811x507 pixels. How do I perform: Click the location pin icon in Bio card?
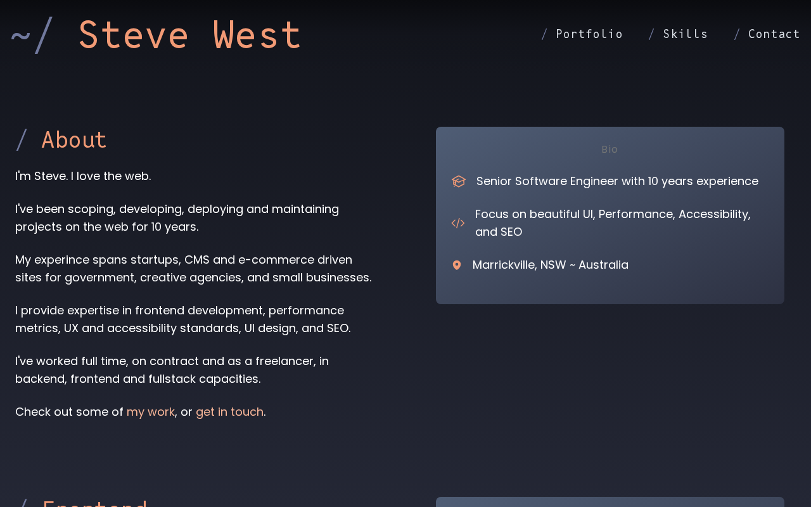point(457,265)
